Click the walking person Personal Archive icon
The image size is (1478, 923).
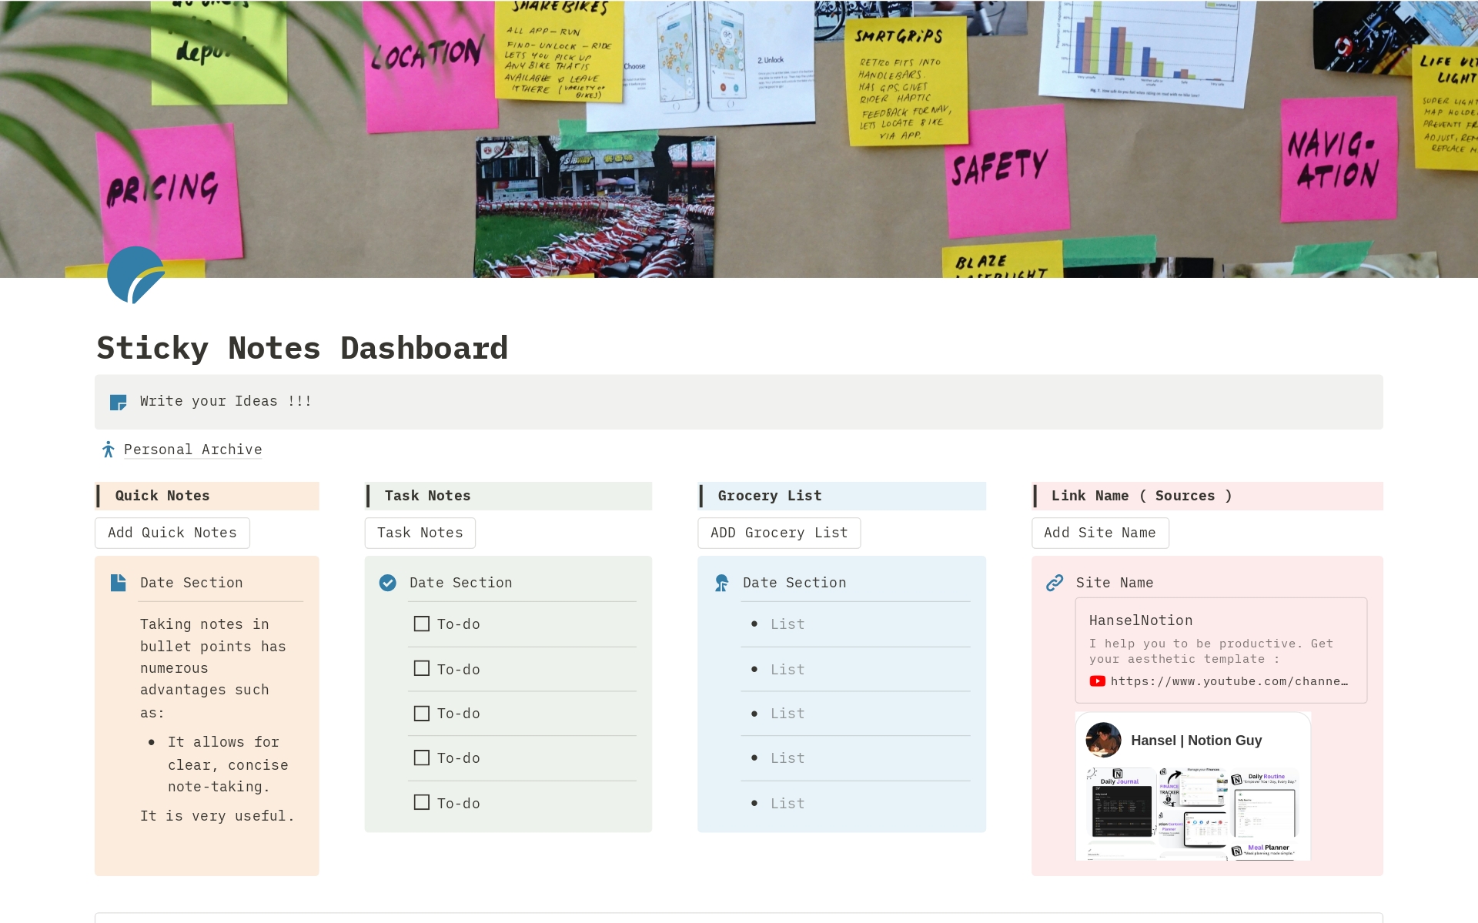(109, 450)
